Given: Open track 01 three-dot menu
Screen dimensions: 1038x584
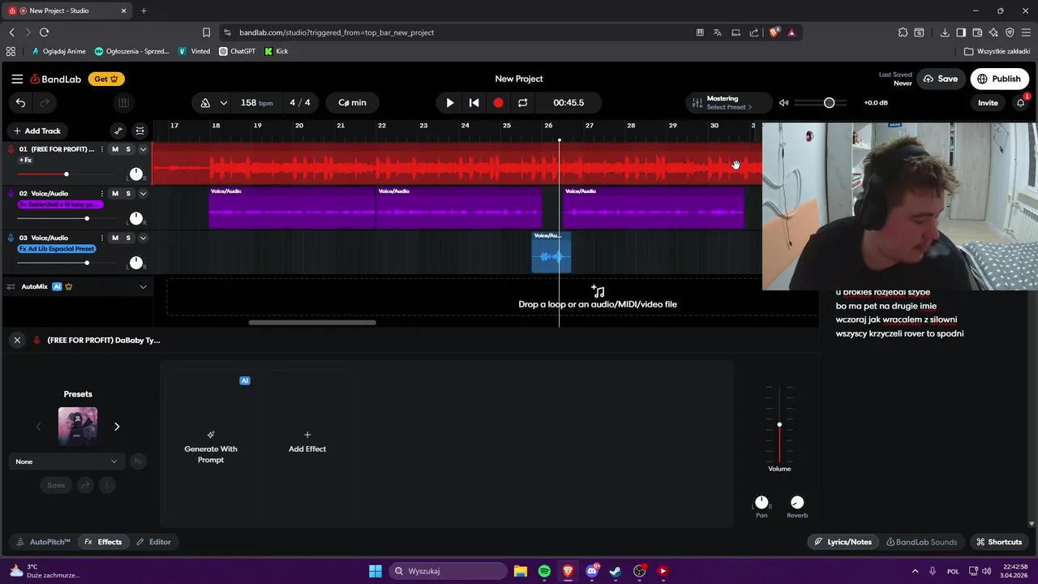Looking at the screenshot, I should tap(101, 149).
